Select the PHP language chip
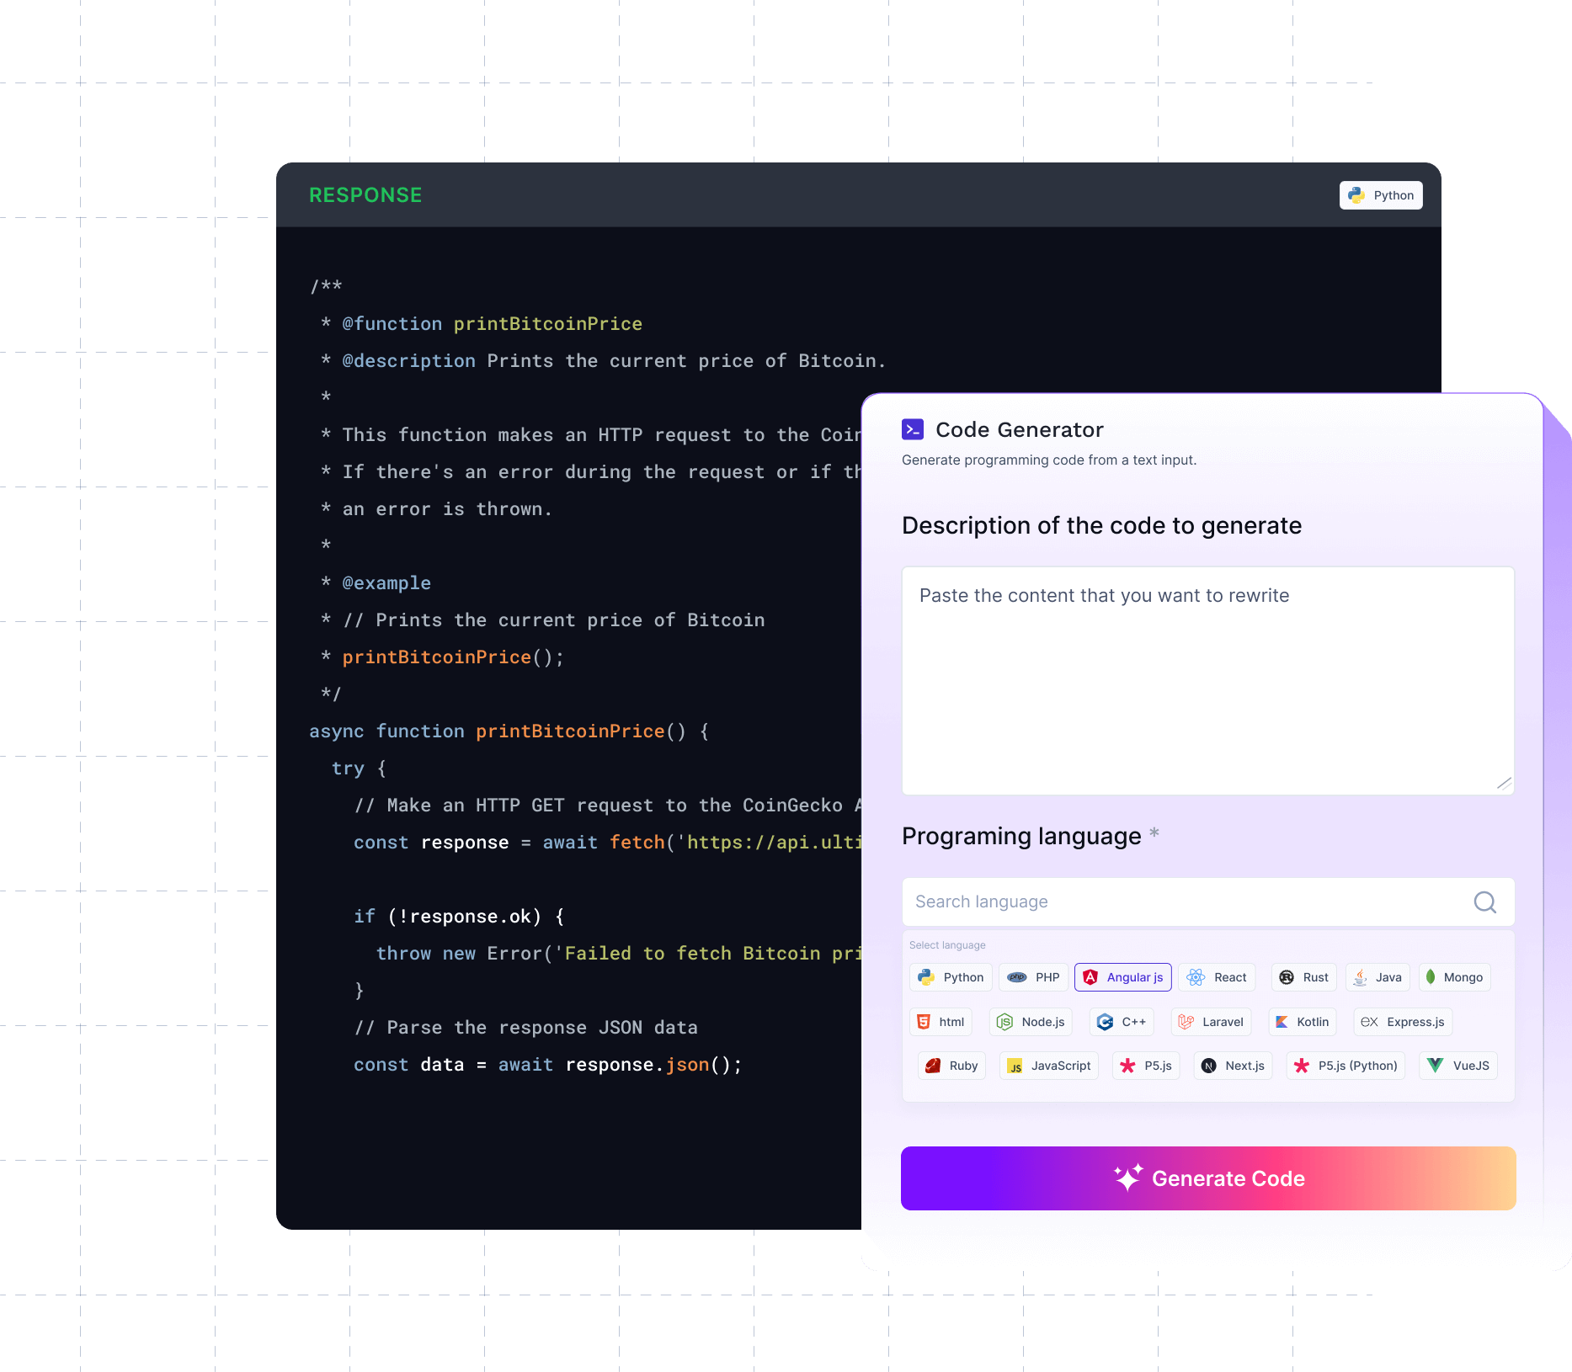1572x1372 pixels. (x=1033, y=977)
